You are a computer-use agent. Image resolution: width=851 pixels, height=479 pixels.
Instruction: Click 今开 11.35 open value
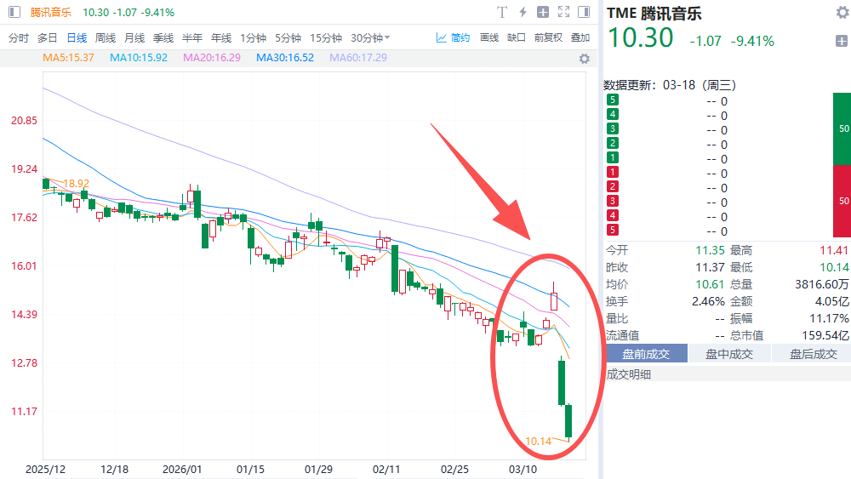710,250
